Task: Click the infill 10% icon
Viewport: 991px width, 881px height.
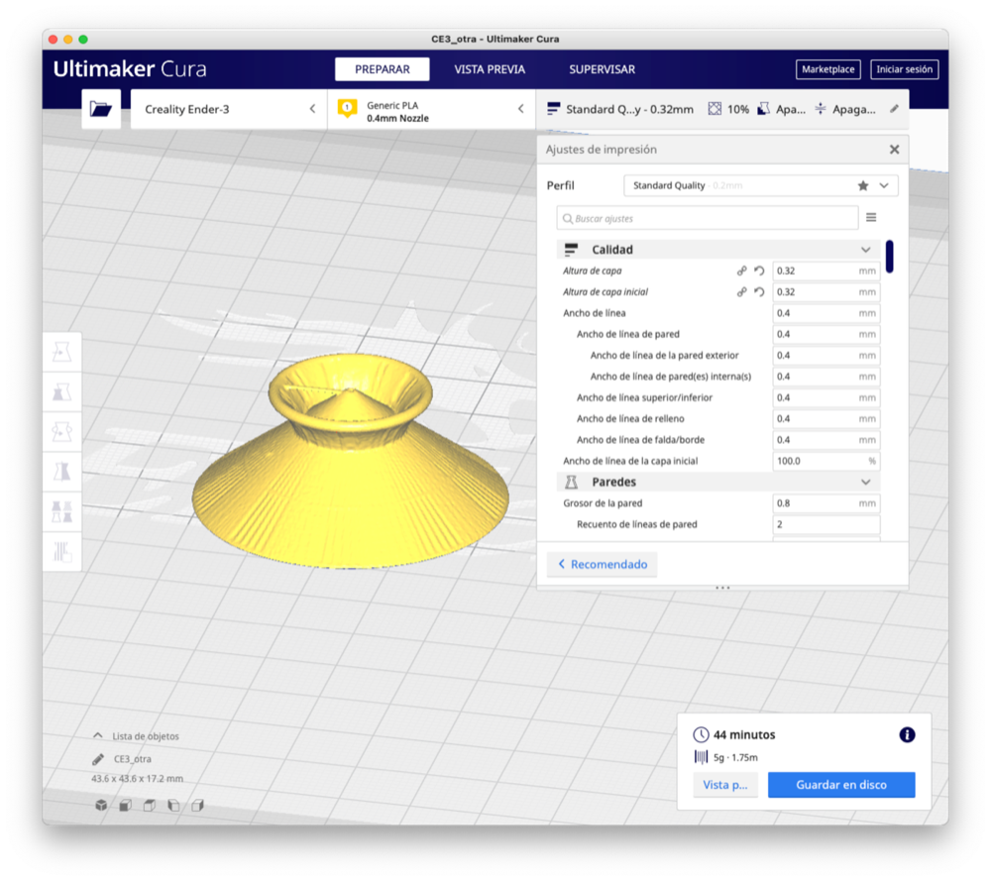Action: (x=715, y=109)
